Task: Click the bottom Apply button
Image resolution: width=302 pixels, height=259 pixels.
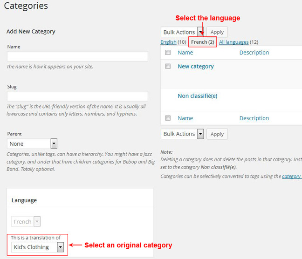Action: 217,134
